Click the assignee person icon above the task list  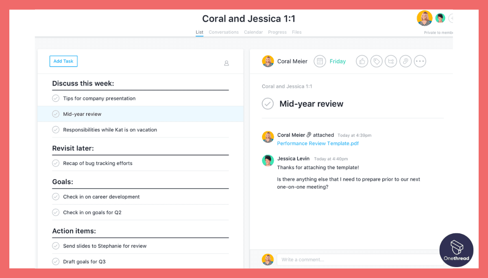click(x=227, y=63)
